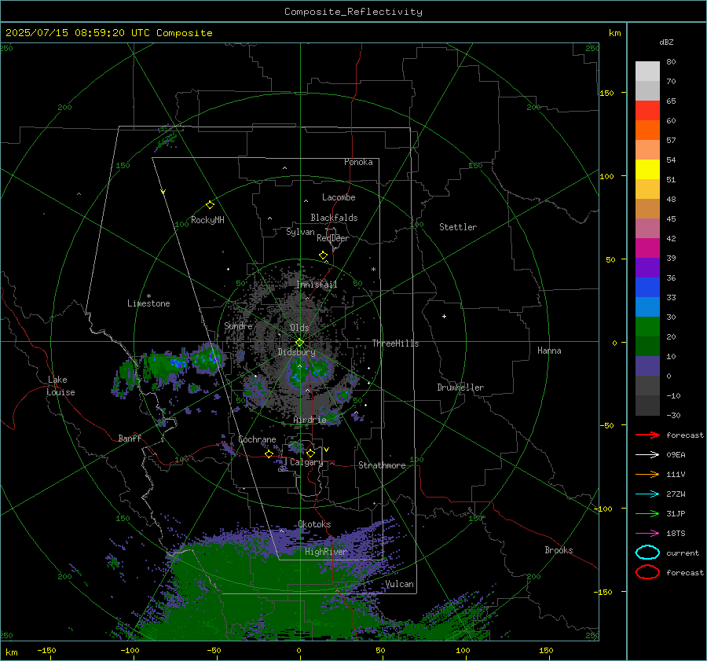Viewport: 707px width, 661px height.
Task: Click the 18TS legend label
Action: click(x=676, y=534)
